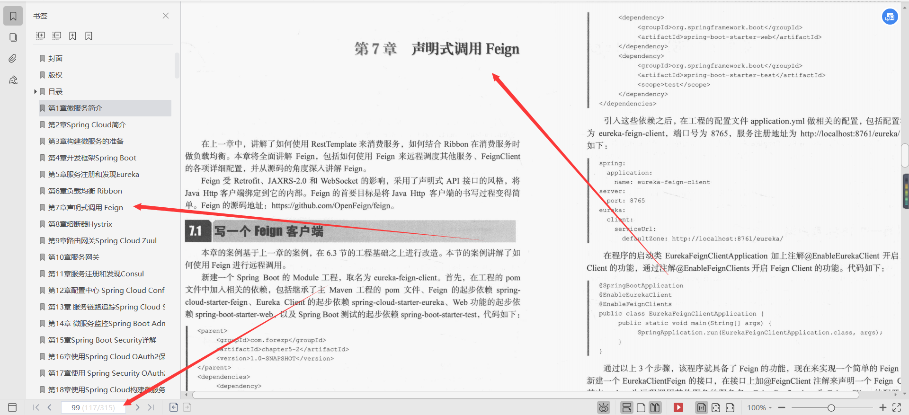Click the GitHub OpenFeign URL text
The height and width of the screenshot is (415, 909).
pos(331,205)
